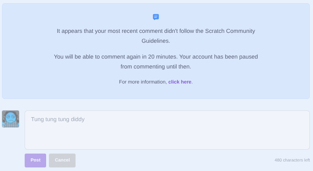This screenshot has height=171, width=313.
Task: Click the "from commenting until then" line
Action: [x=156, y=67]
